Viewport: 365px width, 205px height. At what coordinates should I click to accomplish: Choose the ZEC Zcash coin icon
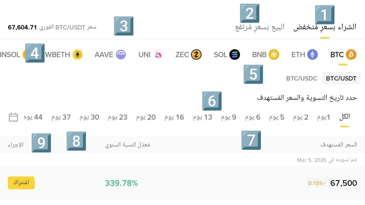tap(196, 55)
